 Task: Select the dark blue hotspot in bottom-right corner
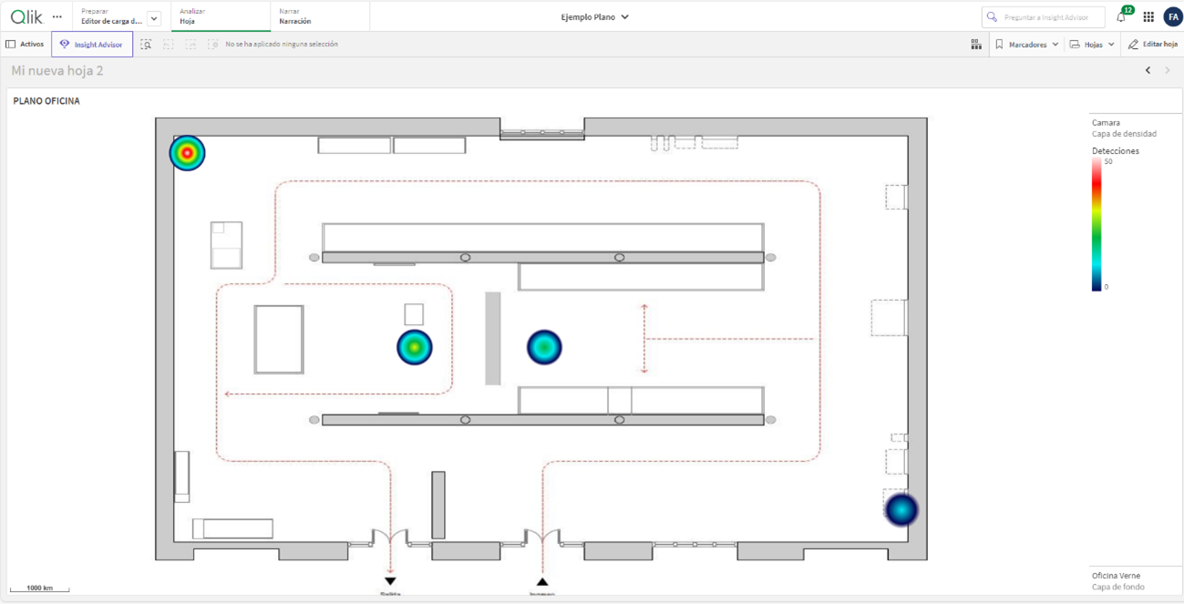point(901,509)
